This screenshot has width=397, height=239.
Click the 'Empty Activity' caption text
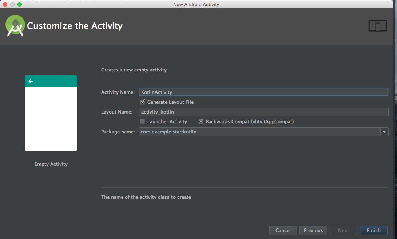click(x=51, y=164)
